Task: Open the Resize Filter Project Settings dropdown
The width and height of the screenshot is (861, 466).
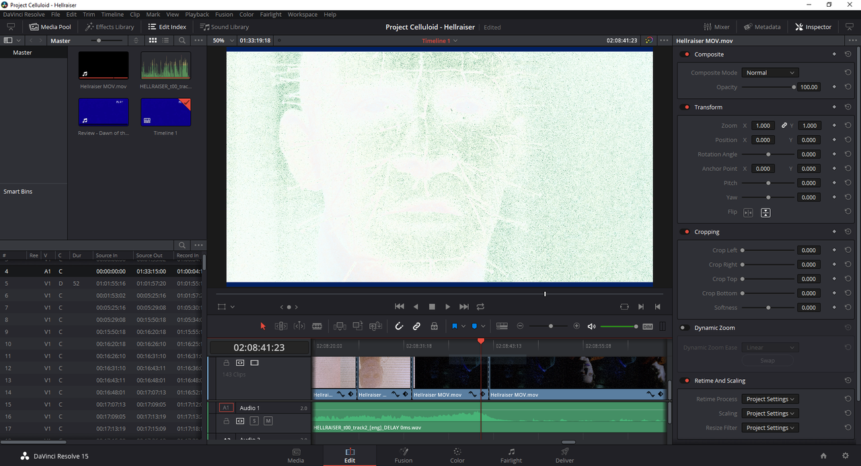Action: pyautogui.click(x=770, y=428)
